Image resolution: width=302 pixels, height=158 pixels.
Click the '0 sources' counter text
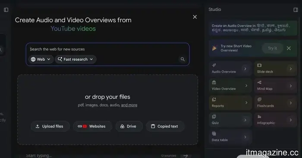pos(169,156)
